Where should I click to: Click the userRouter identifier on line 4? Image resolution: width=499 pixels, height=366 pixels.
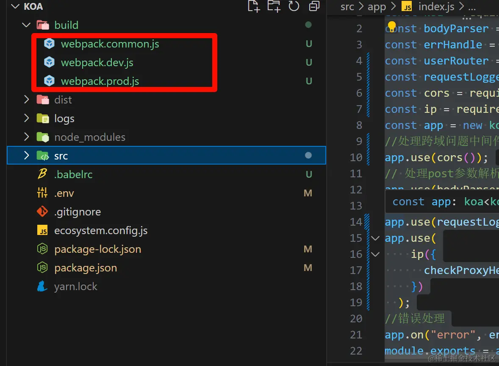point(456,61)
